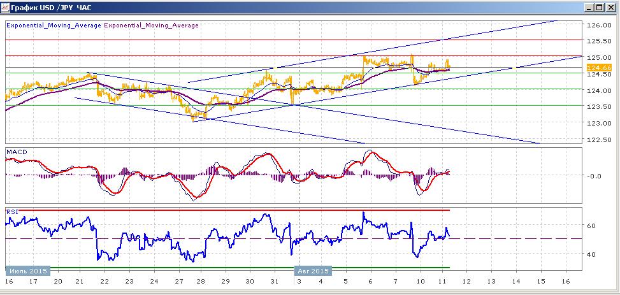The height and width of the screenshot is (295, 620).
Task: Click the RSI 60 scale value
Action: point(591,226)
